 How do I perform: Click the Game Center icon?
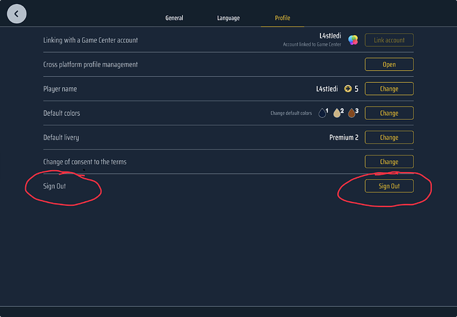pyautogui.click(x=354, y=40)
